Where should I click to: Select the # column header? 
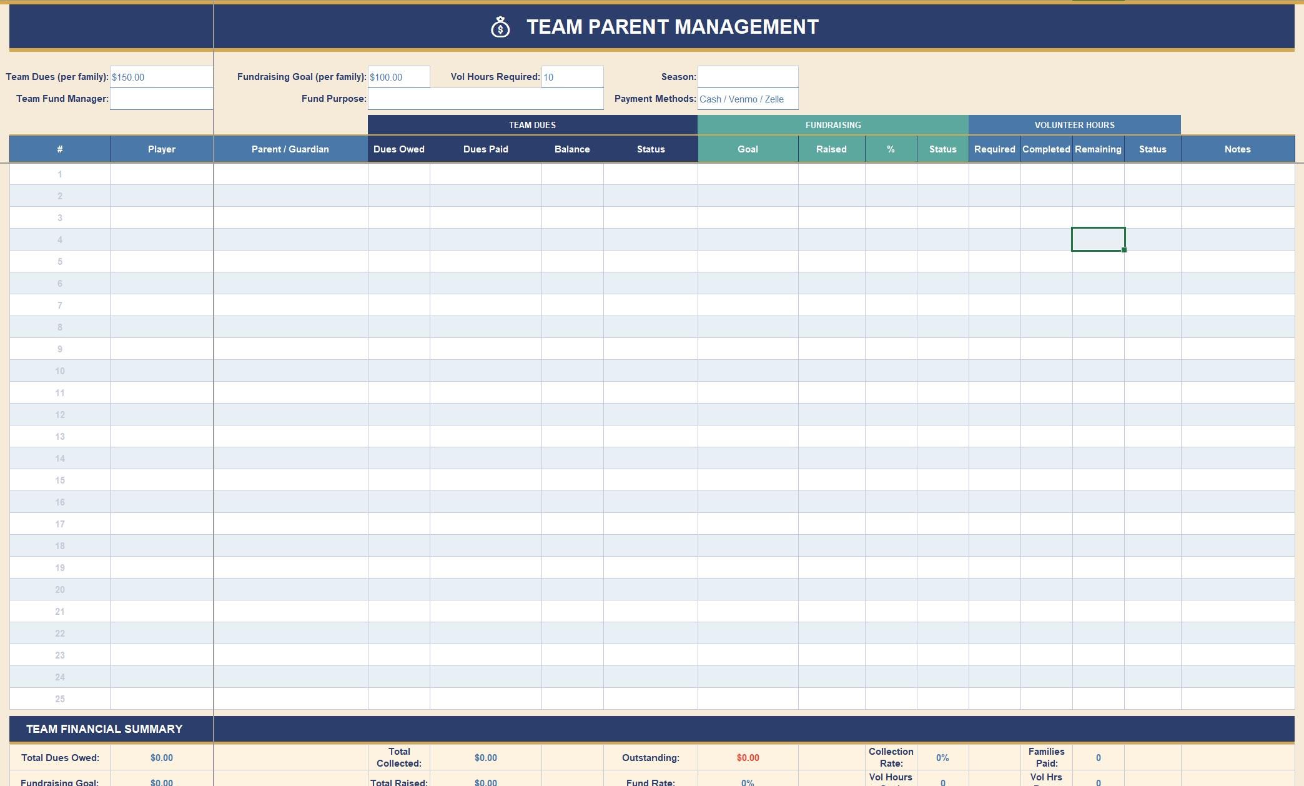pyautogui.click(x=60, y=149)
